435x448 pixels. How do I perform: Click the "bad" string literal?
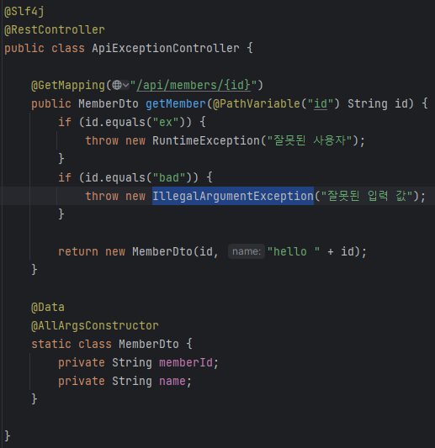pyautogui.click(x=169, y=177)
